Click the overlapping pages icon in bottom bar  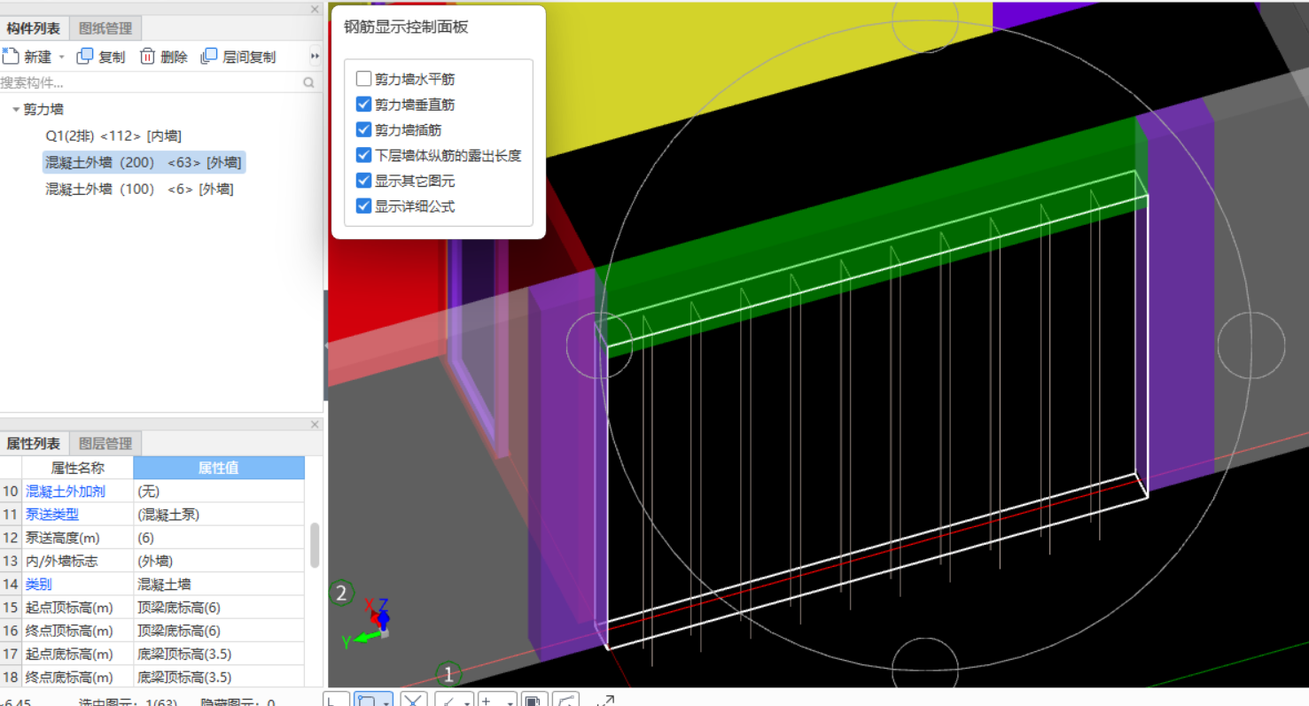tap(533, 701)
